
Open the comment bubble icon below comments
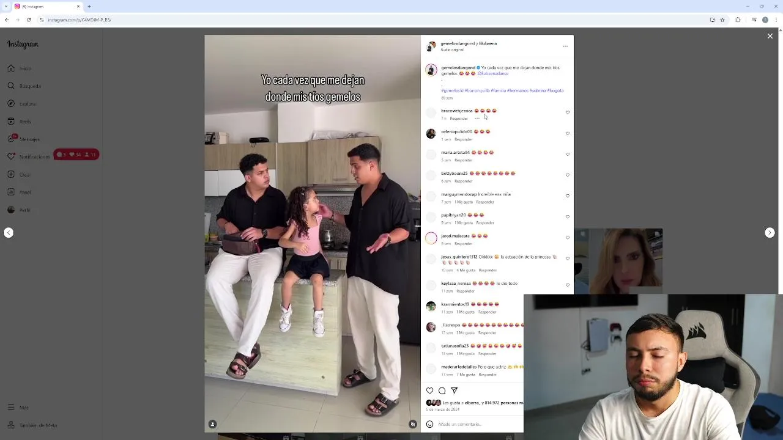point(442,391)
